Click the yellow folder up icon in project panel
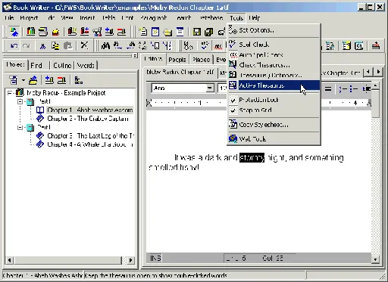The height and width of the screenshot is (282, 388). [33, 80]
